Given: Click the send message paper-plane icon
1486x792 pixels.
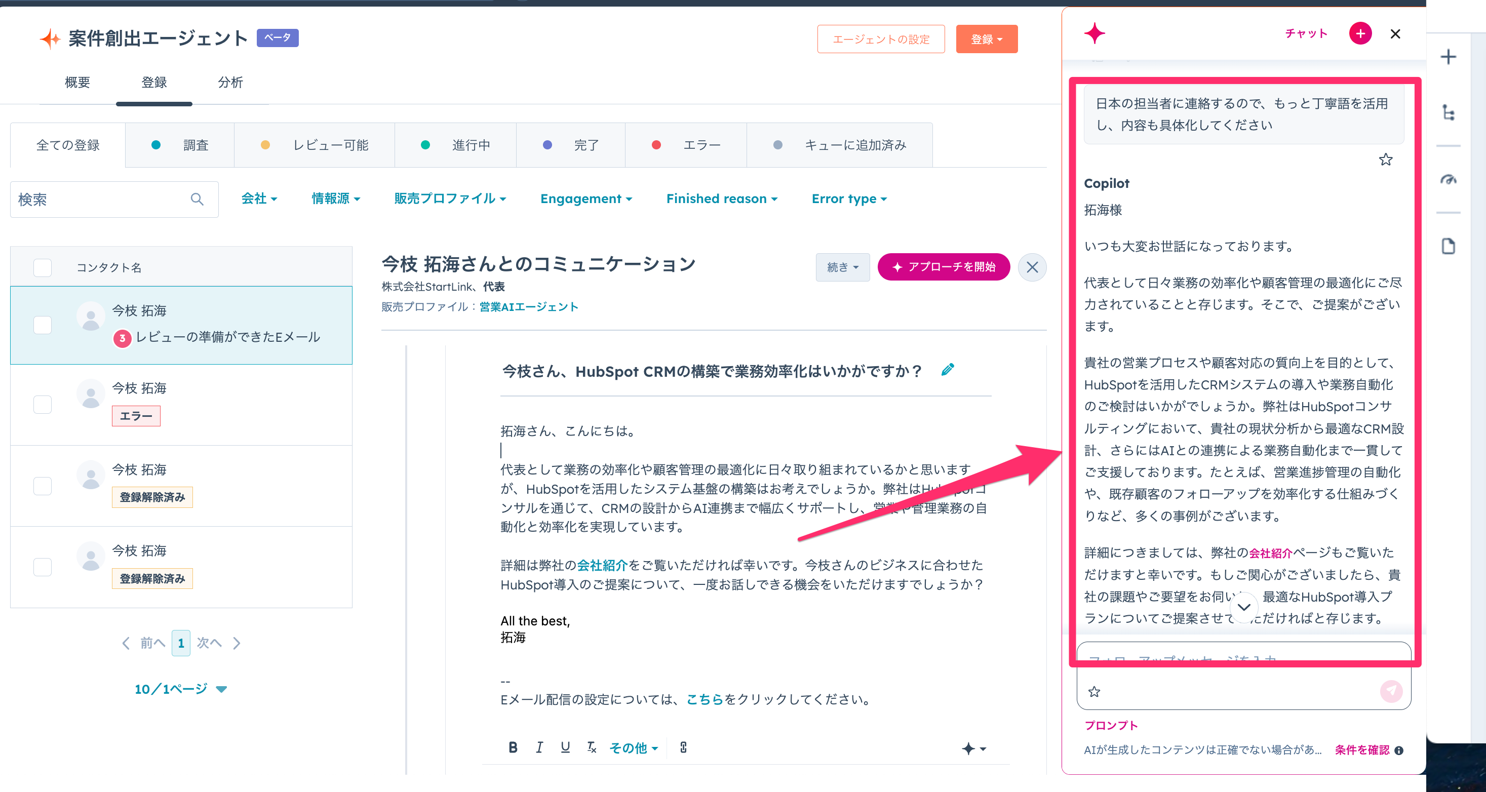Looking at the screenshot, I should click(x=1390, y=691).
